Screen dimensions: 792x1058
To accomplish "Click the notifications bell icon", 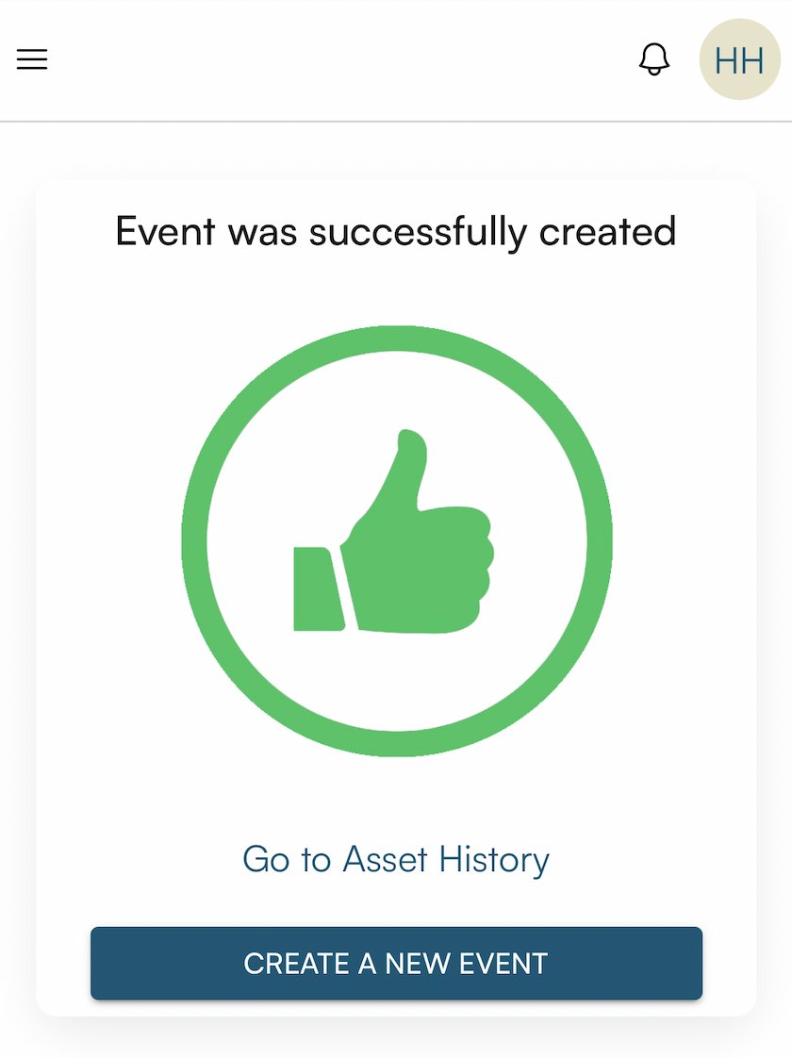I will pos(654,59).
